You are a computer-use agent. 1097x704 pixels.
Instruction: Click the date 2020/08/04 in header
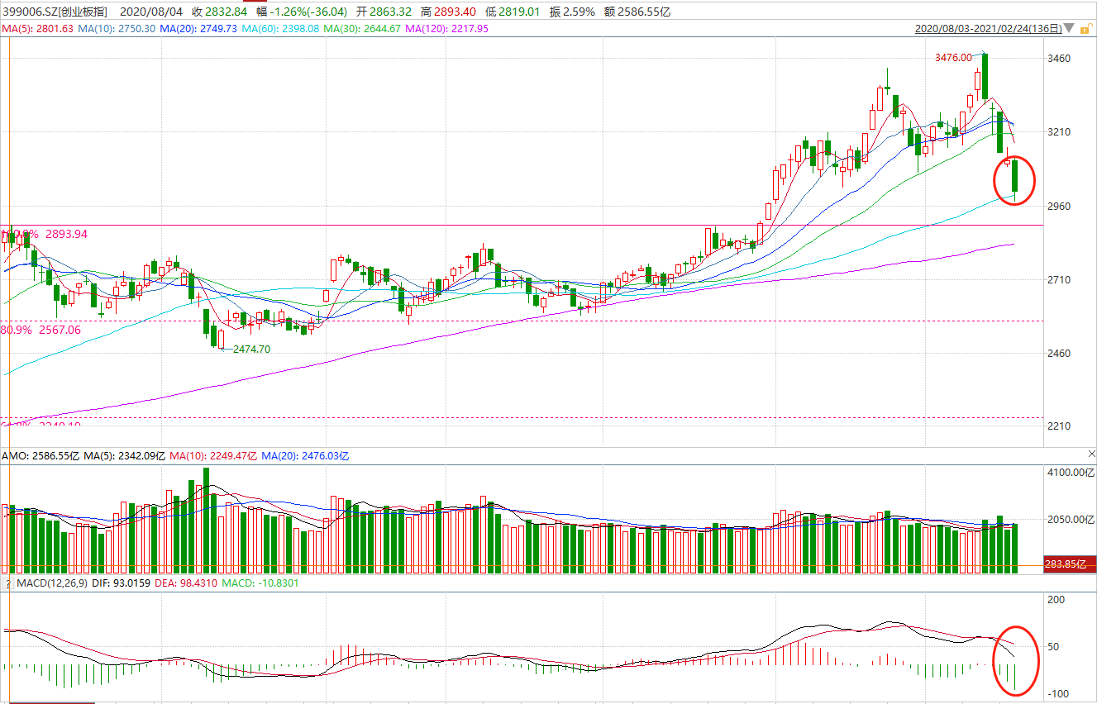(150, 11)
